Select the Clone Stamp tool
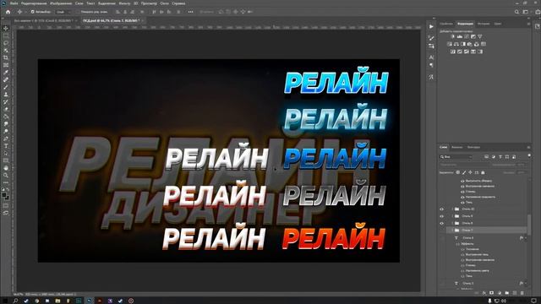The width and height of the screenshot is (541, 304). [6, 94]
